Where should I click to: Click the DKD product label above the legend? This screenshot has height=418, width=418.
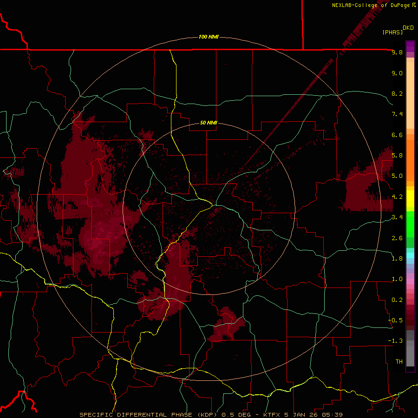(x=408, y=28)
